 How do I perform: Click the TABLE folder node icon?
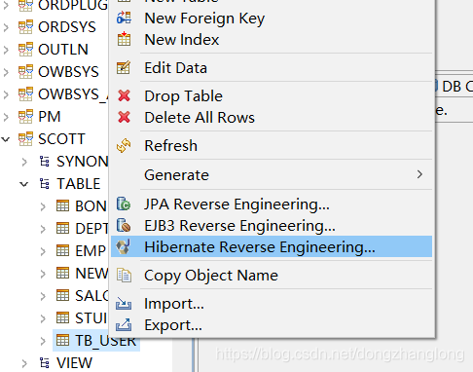pos(45,184)
